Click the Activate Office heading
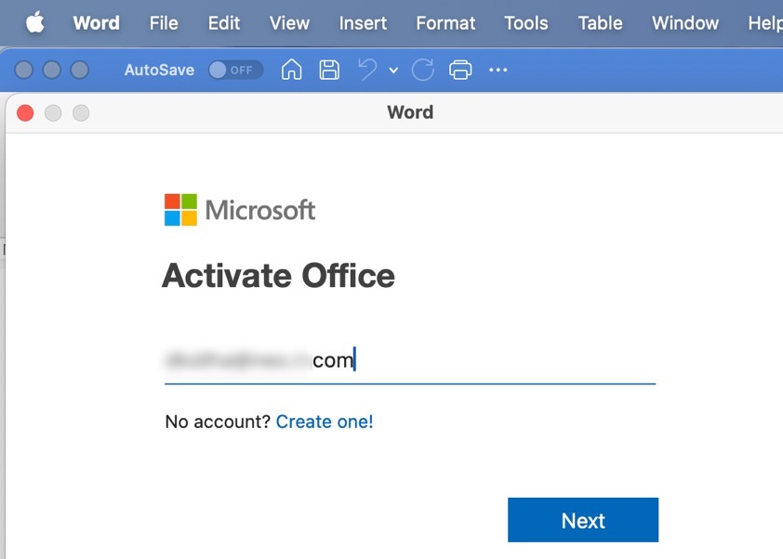This screenshot has width=783, height=559. tap(279, 276)
